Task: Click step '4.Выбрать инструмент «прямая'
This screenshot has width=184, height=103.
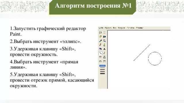Action: click(44, 62)
